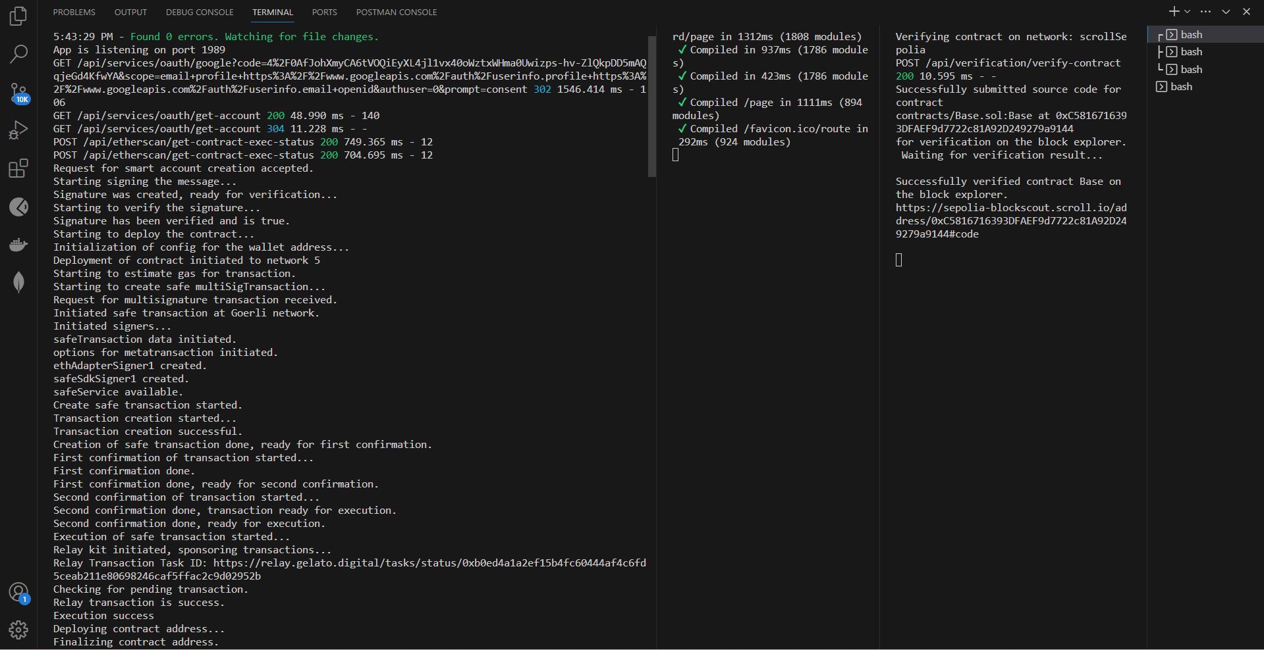This screenshot has height=650, width=1264.
Task: Switch to the PORTS tab
Action: 324,12
